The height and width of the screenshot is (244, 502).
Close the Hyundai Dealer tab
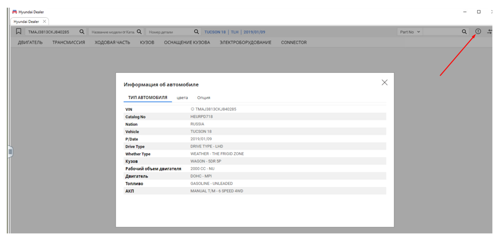[44, 22]
